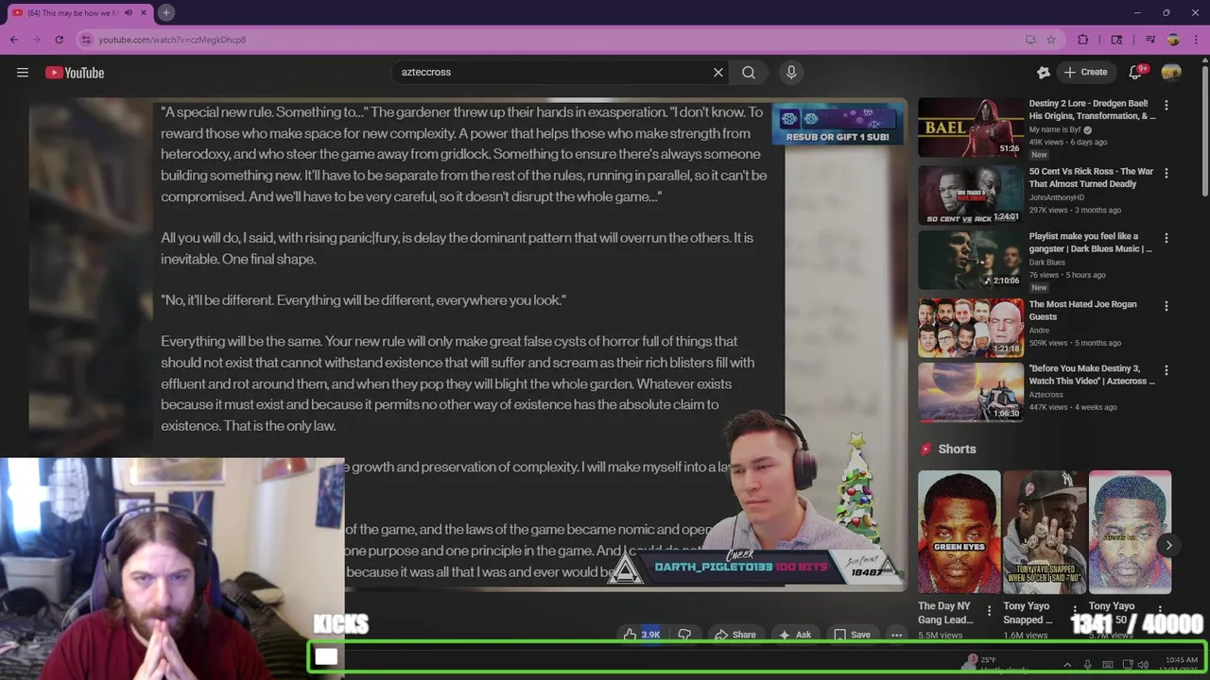Open the Chrome media control icon

1150,40
